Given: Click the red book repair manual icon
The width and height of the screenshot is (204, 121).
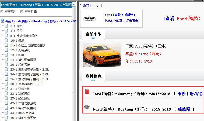Looking at the screenshot, I should (x=87, y=91).
